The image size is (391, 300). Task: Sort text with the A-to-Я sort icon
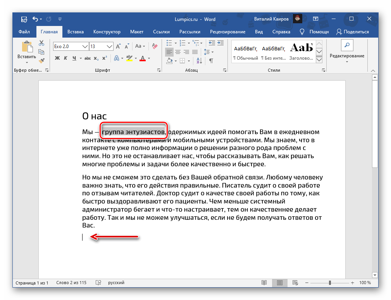click(199, 60)
